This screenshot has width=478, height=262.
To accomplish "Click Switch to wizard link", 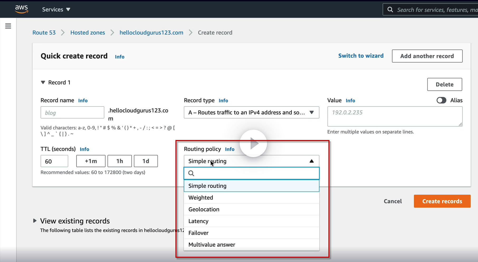I will pos(361,56).
